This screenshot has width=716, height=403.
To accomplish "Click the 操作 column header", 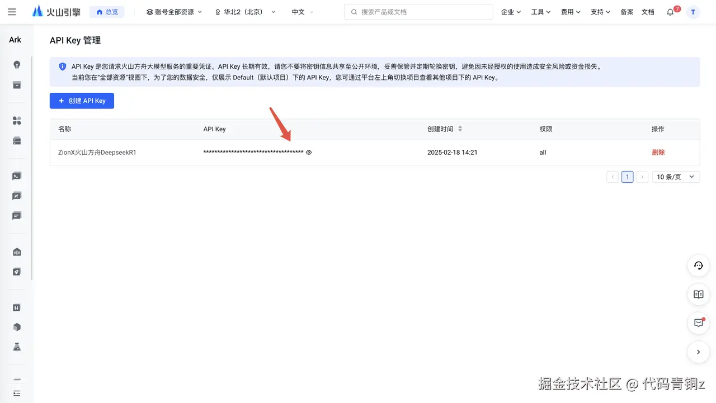I will point(658,129).
